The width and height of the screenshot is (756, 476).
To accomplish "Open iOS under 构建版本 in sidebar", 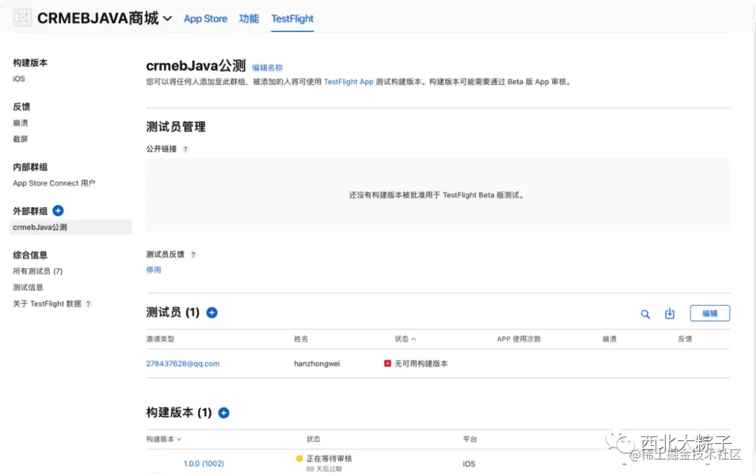I will click(x=19, y=78).
